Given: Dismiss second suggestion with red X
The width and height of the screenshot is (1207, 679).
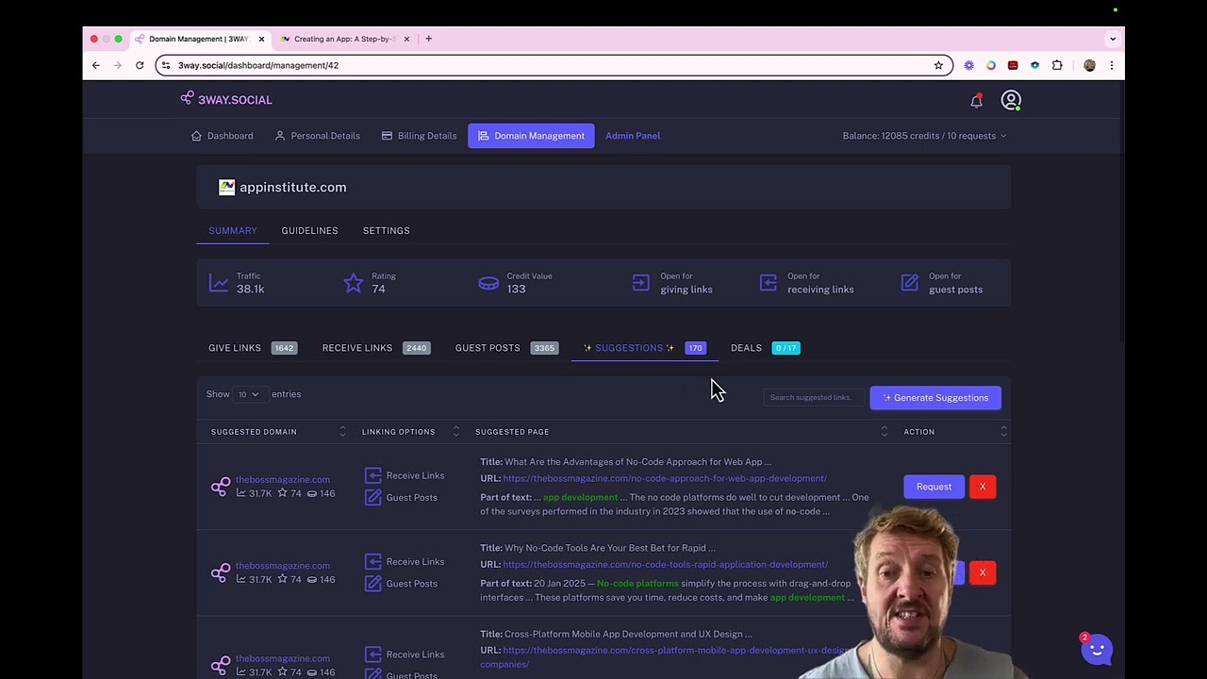Looking at the screenshot, I should pyautogui.click(x=982, y=572).
